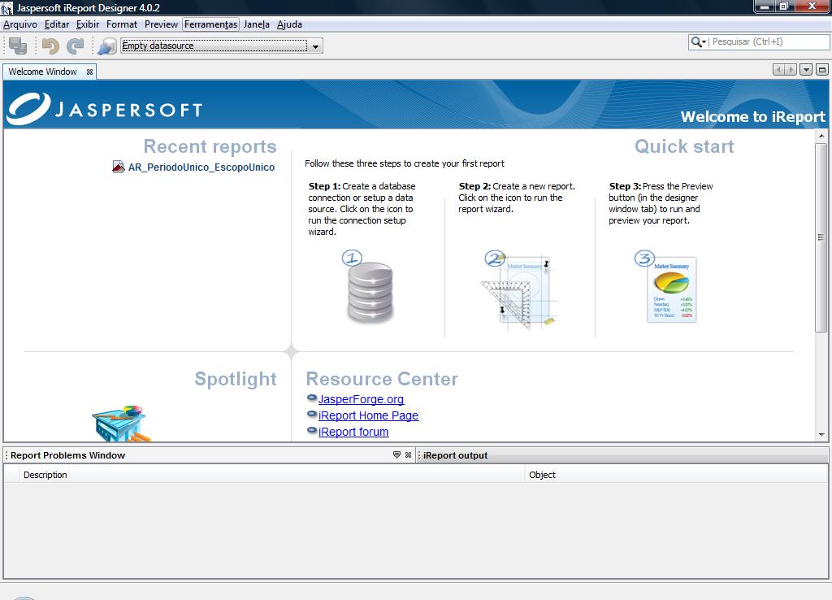Screen dimensions: 832x600
Task: Open the iReport forum link
Action: (x=353, y=433)
